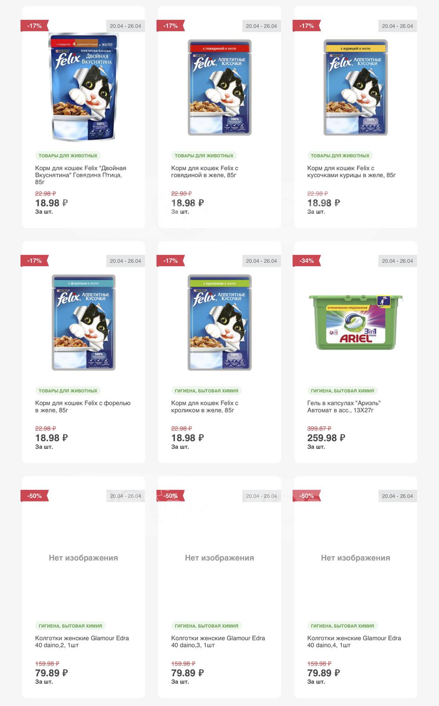Select the Felix chicken pouch picture

coord(356,87)
